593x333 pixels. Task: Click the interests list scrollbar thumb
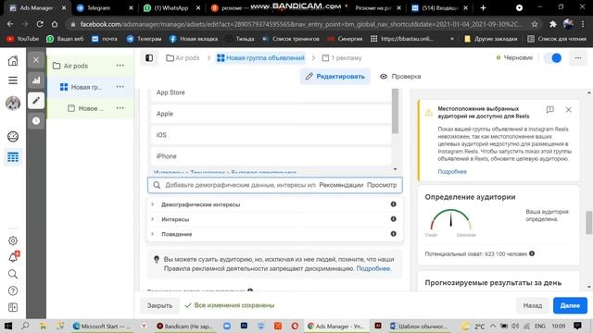click(x=396, y=111)
